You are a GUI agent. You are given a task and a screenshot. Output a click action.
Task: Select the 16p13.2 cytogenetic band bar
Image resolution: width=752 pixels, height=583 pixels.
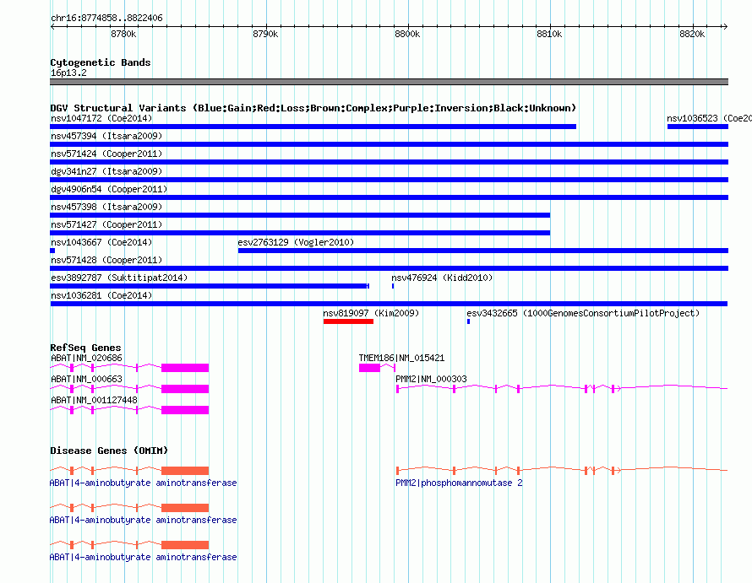[389, 82]
